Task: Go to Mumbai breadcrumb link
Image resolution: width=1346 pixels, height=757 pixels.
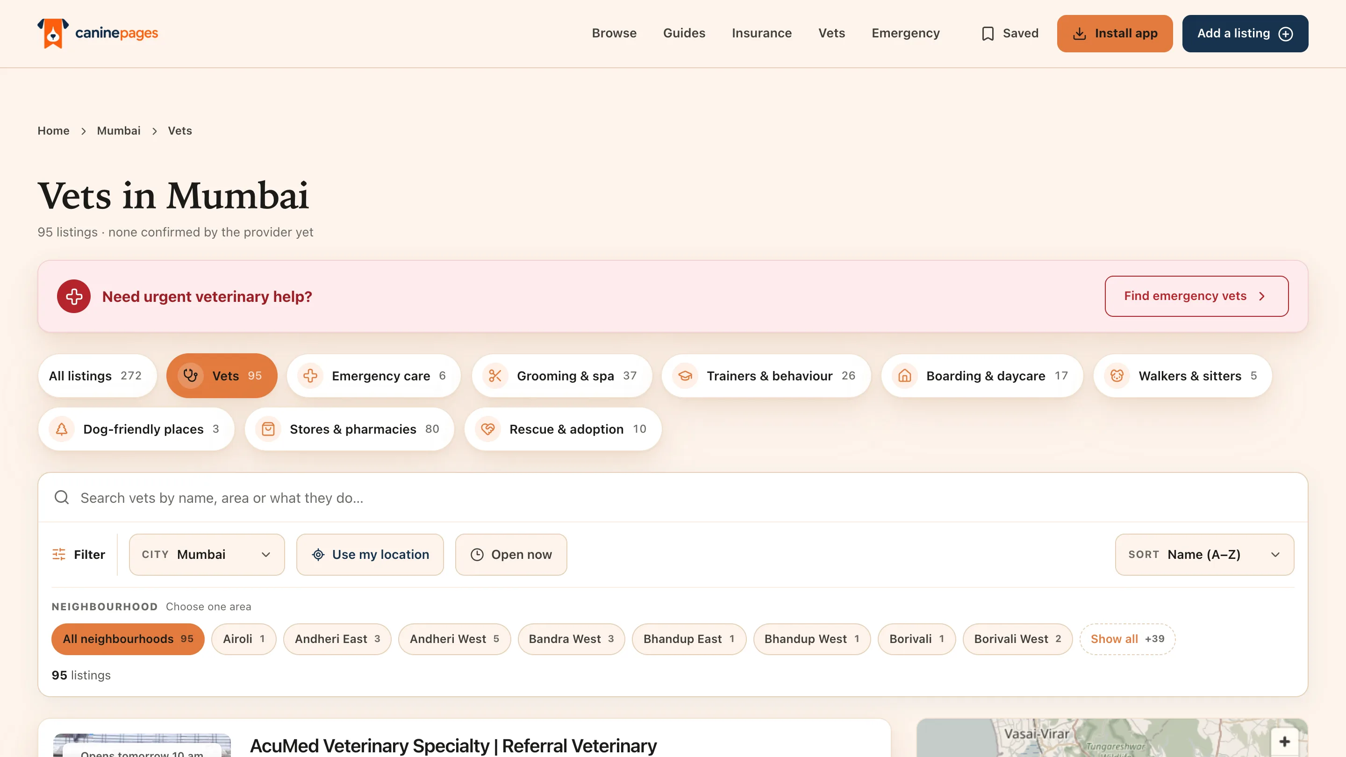Action: 119,131
